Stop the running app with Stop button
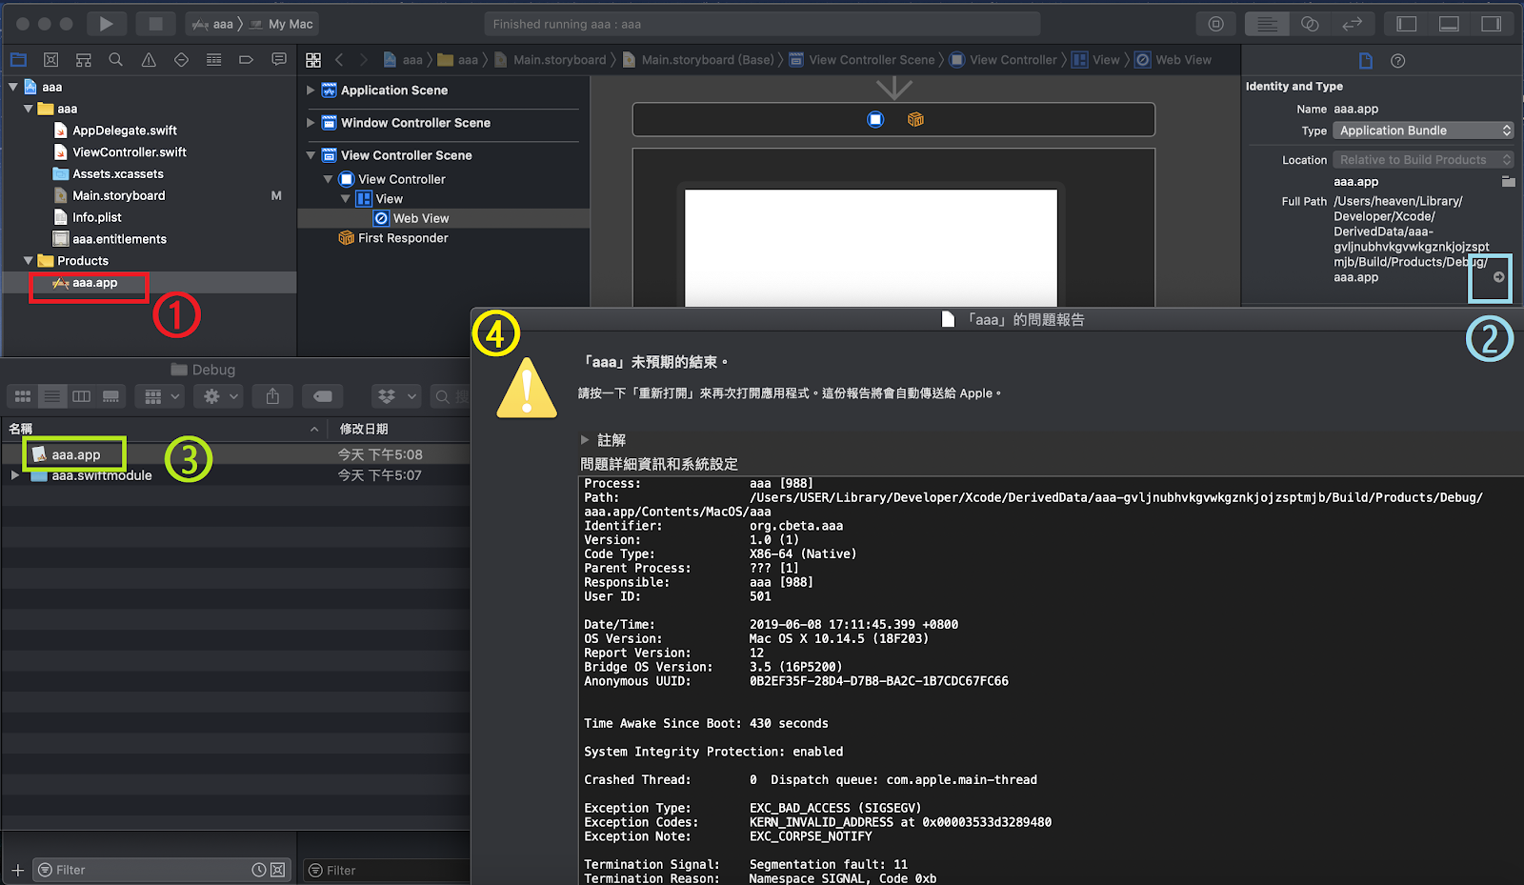Image resolution: width=1524 pixels, height=885 pixels. pyautogui.click(x=155, y=24)
